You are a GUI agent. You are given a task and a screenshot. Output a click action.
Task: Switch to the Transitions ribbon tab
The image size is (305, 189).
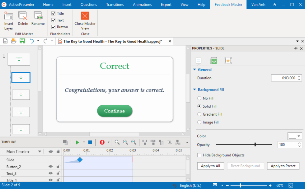click(x=115, y=4)
